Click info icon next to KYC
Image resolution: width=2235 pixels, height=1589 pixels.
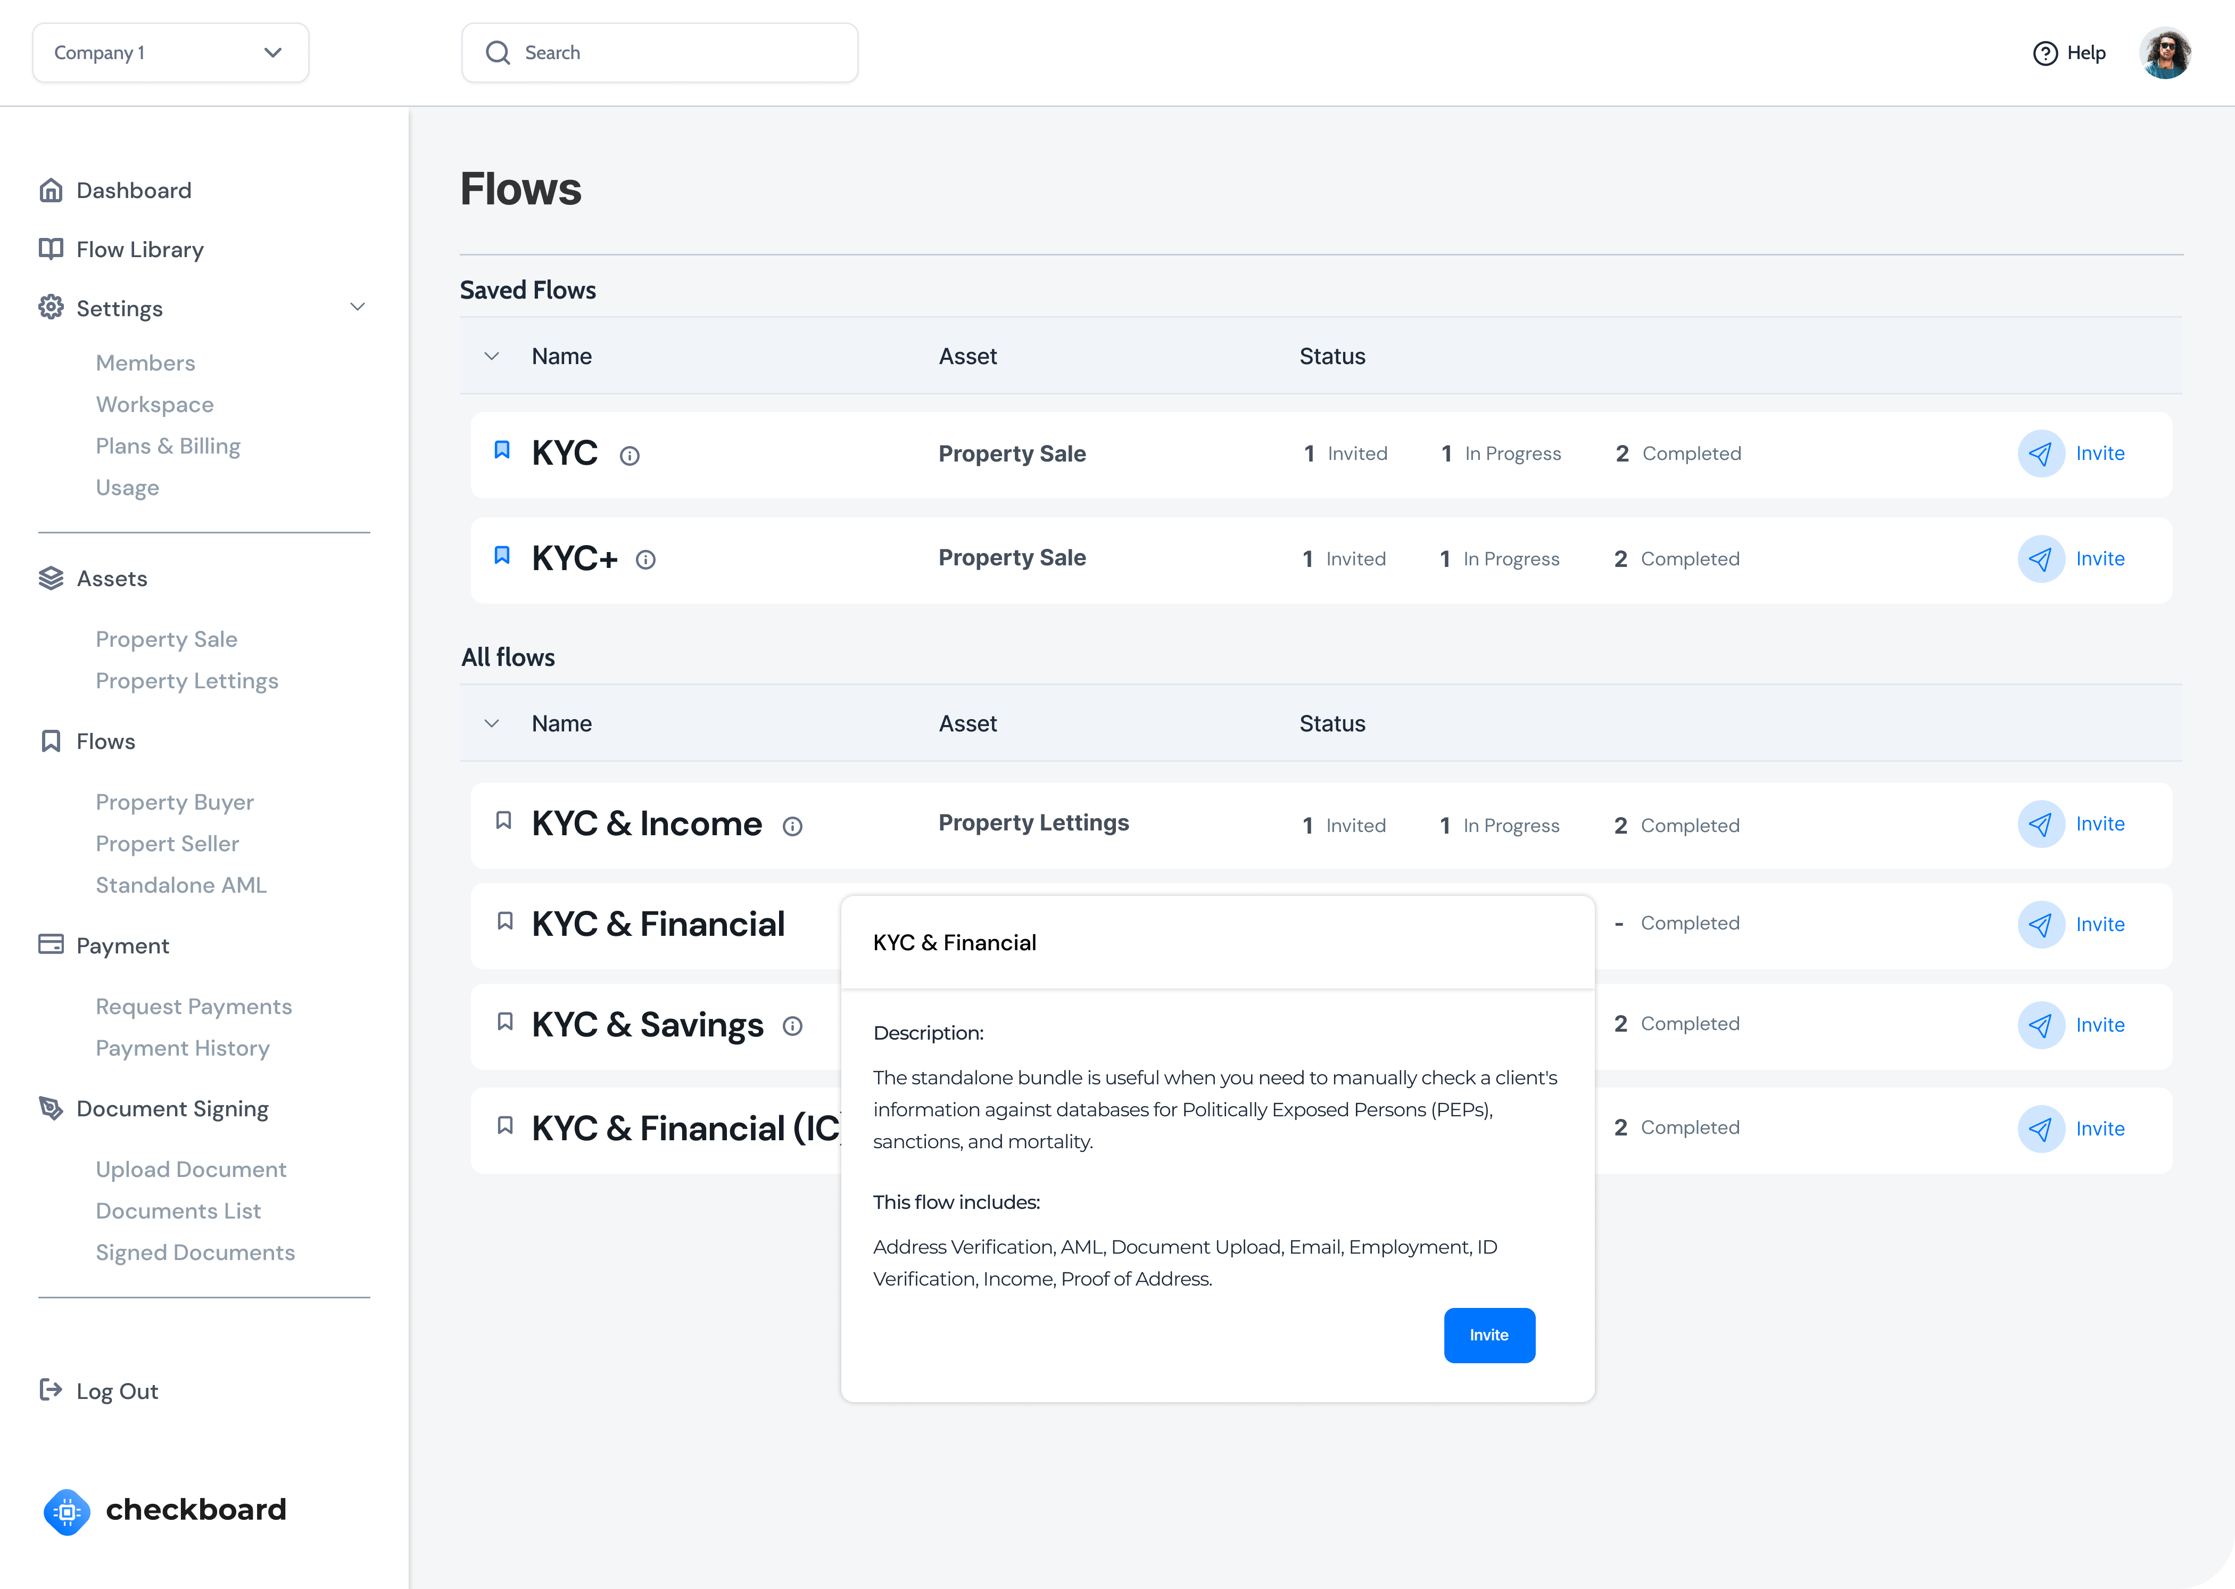pos(630,456)
